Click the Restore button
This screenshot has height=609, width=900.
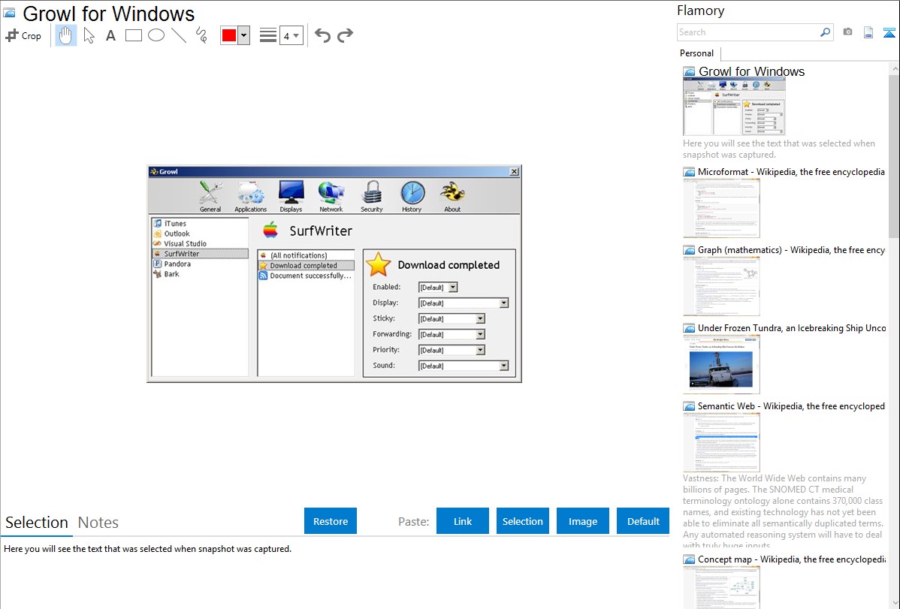click(331, 521)
